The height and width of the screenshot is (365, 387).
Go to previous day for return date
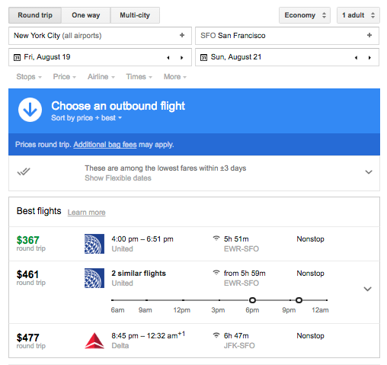(x=356, y=58)
